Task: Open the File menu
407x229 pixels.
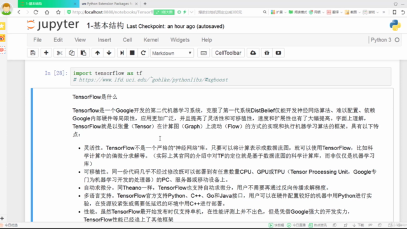Action: [x=38, y=40]
